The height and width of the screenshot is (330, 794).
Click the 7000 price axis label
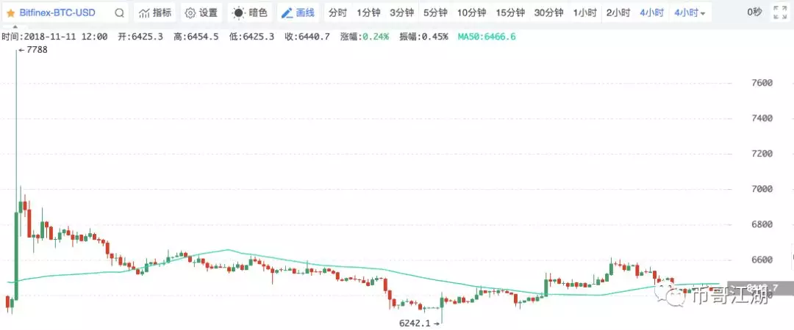[x=762, y=189]
